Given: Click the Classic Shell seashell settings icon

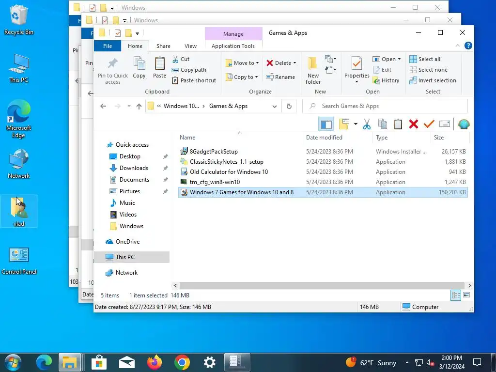Looking at the screenshot, I should tap(464, 124).
